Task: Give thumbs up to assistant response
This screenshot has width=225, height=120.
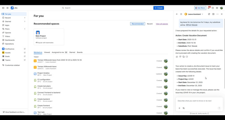Action: (177, 57)
